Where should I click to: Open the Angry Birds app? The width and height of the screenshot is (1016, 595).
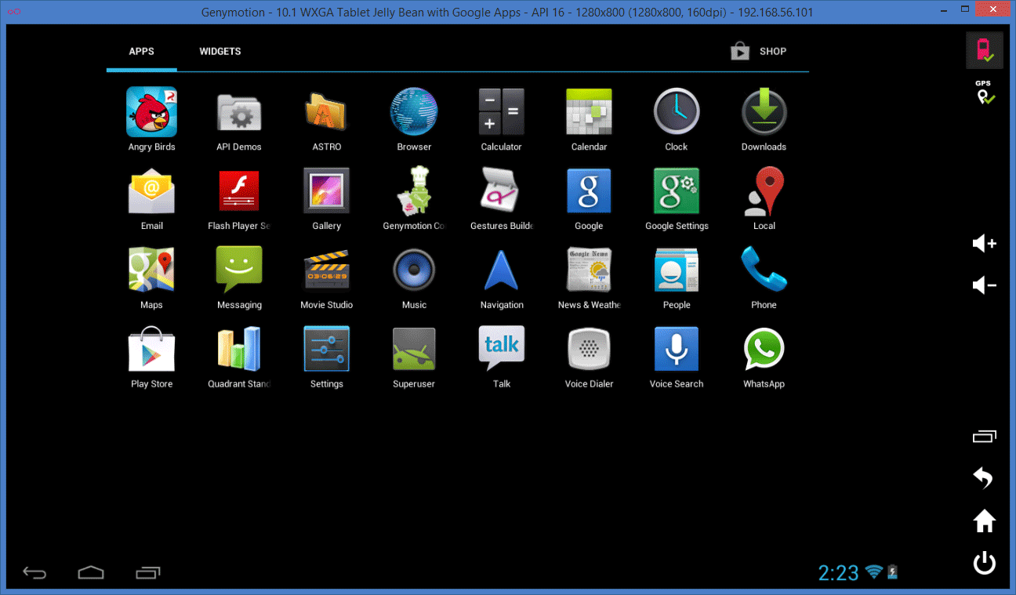point(151,112)
